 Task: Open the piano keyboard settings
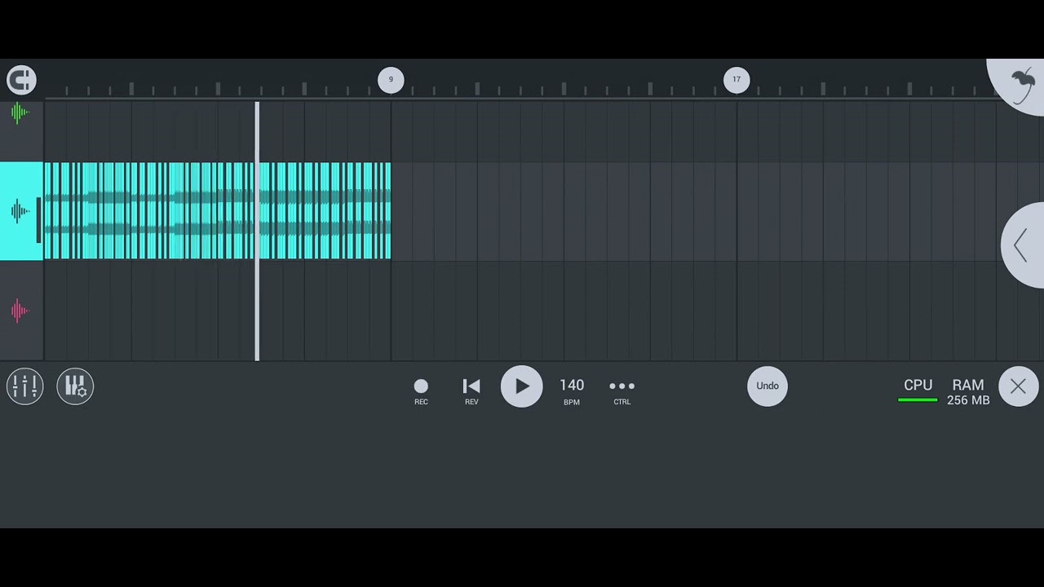coord(75,386)
